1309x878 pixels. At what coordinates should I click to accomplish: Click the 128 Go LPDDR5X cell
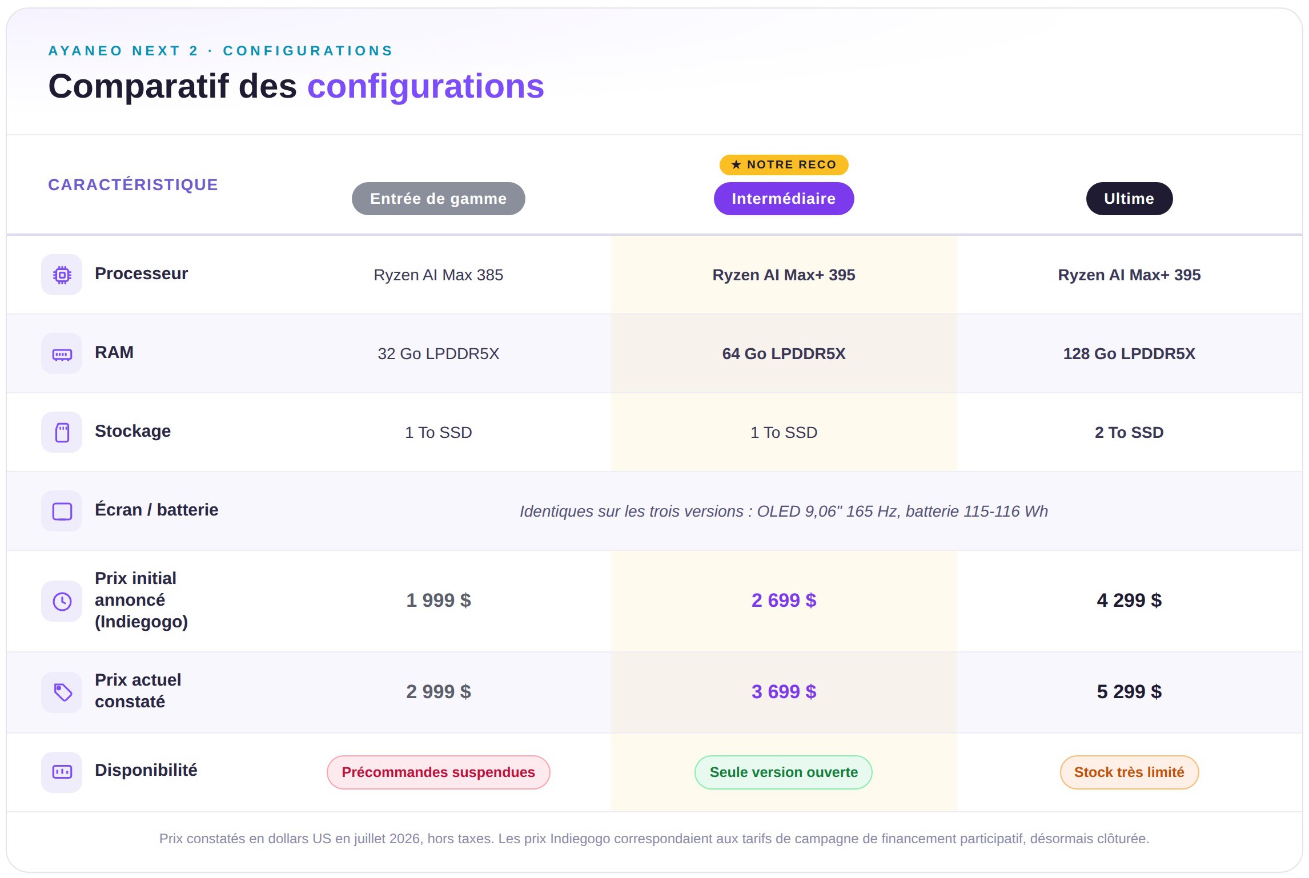click(x=1129, y=353)
